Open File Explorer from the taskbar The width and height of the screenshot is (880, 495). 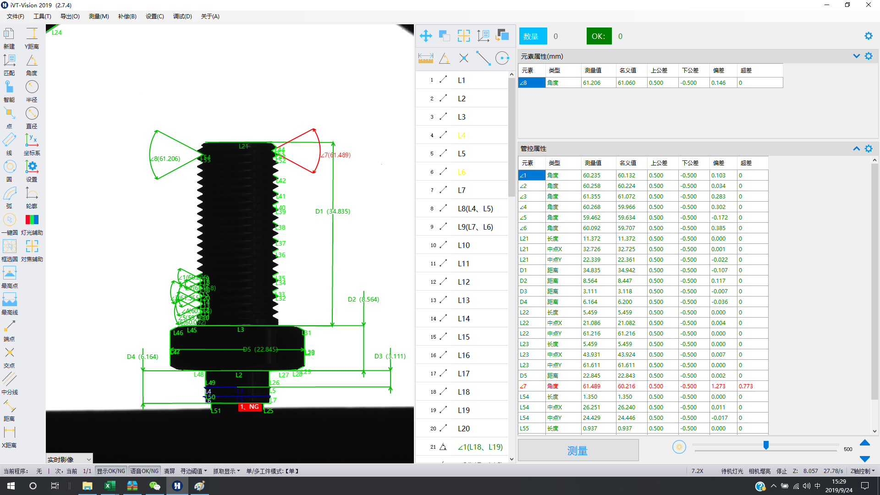88,486
